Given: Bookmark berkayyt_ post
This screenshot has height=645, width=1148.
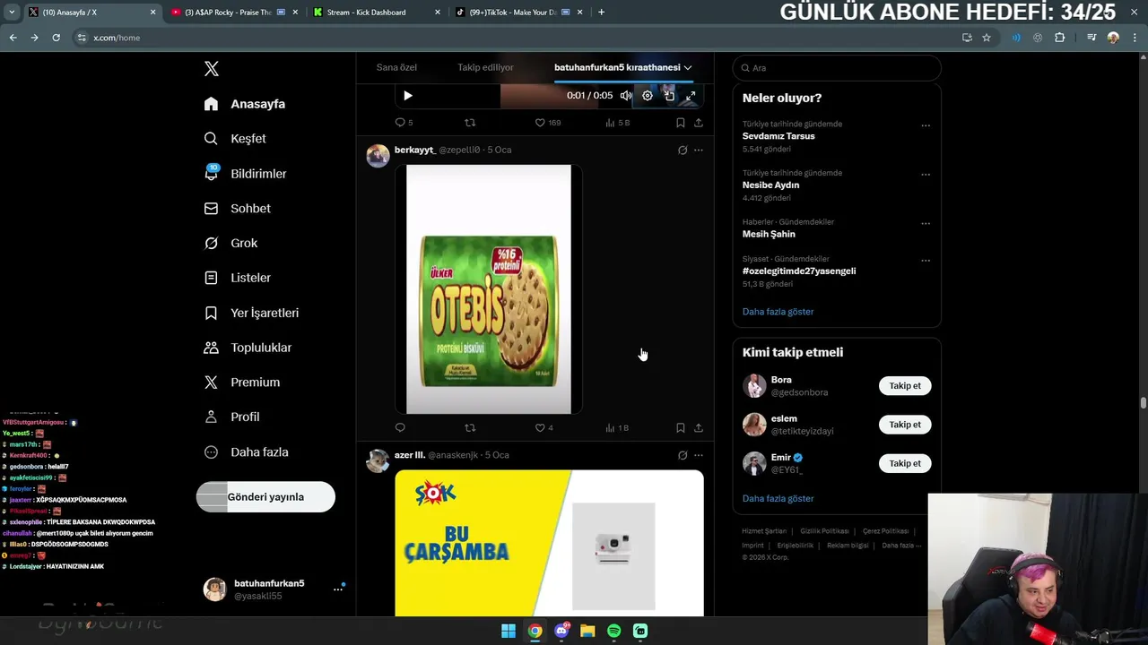Looking at the screenshot, I should click(681, 428).
